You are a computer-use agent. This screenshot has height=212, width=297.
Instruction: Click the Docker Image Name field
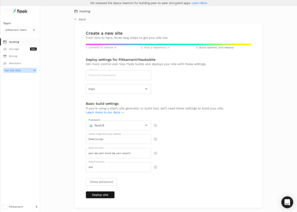pyautogui.click(x=118, y=139)
